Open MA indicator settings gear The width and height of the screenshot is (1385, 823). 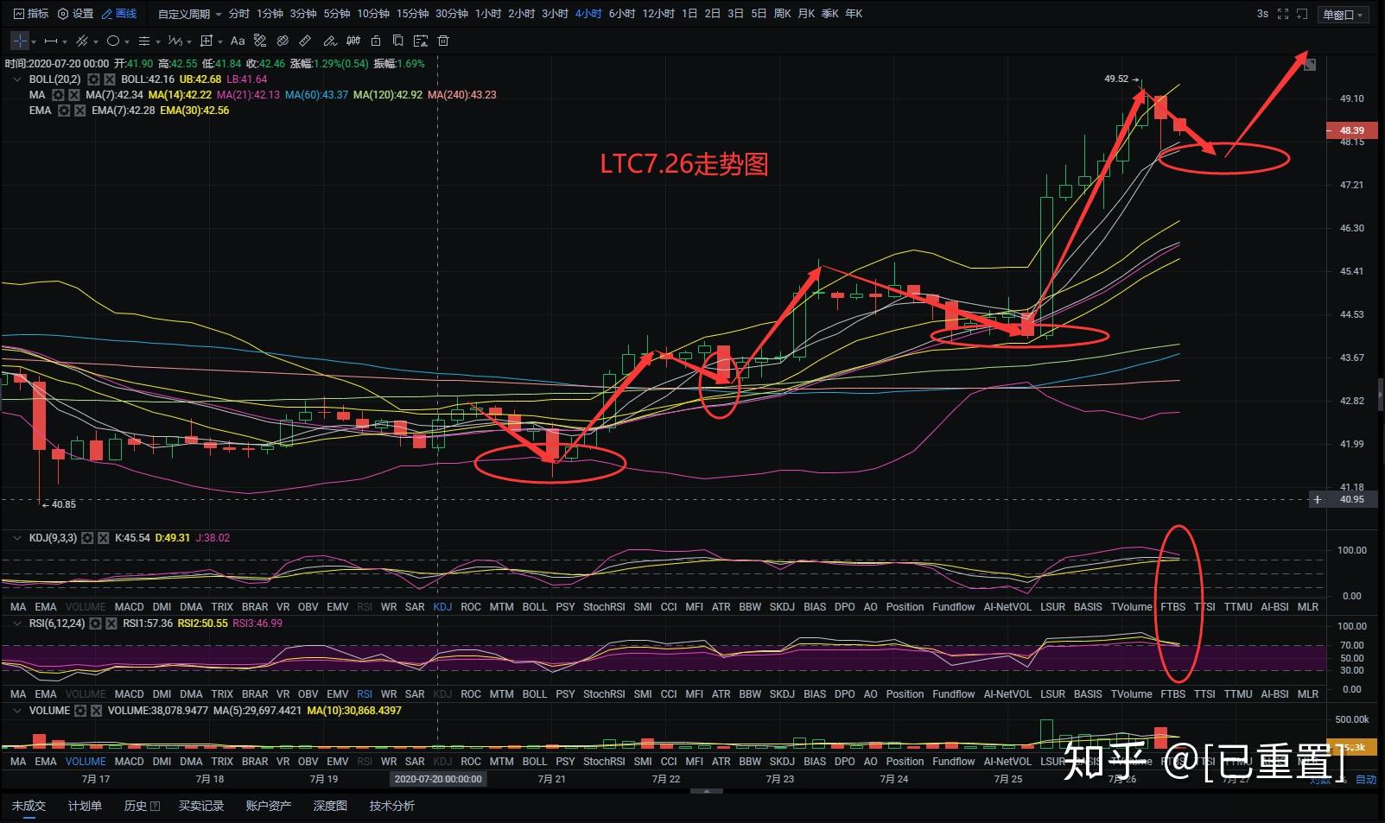[x=58, y=95]
